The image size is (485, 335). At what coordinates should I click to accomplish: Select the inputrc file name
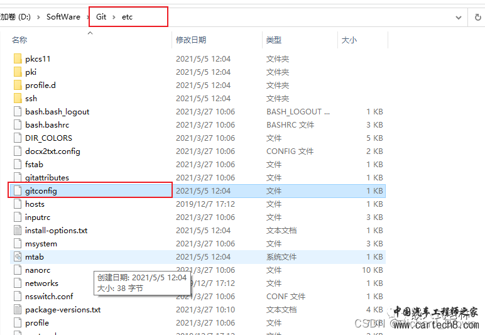tap(38, 217)
